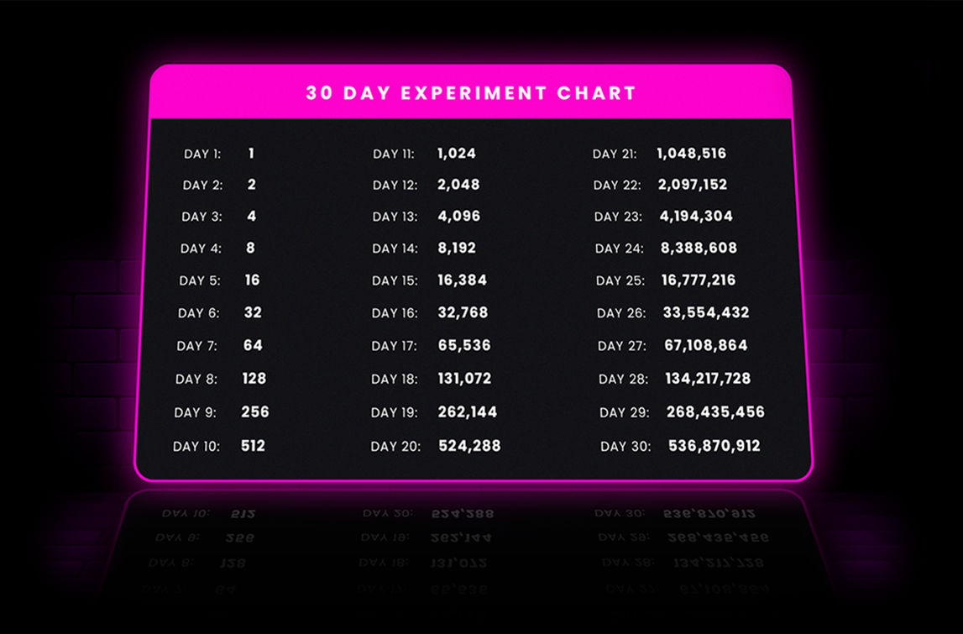Click the Day 5 label
Image resolution: width=963 pixels, height=634 pixels.
[x=200, y=280]
